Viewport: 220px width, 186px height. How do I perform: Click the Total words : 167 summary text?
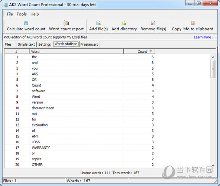tap(126, 173)
